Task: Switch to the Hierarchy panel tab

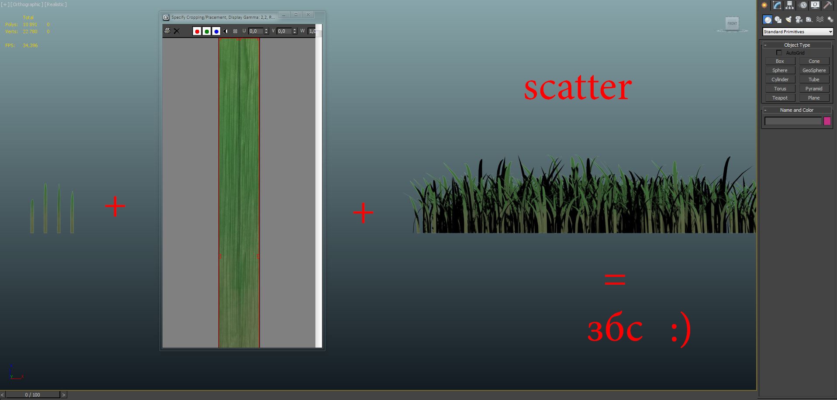Action: [789, 5]
